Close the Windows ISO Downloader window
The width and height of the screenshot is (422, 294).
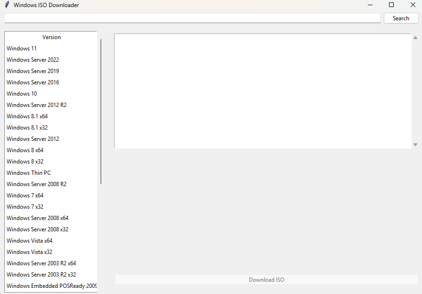pyautogui.click(x=413, y=5)
